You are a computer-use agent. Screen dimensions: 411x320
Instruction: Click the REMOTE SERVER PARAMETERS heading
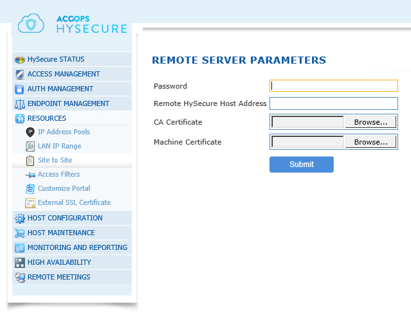(239, 60)
